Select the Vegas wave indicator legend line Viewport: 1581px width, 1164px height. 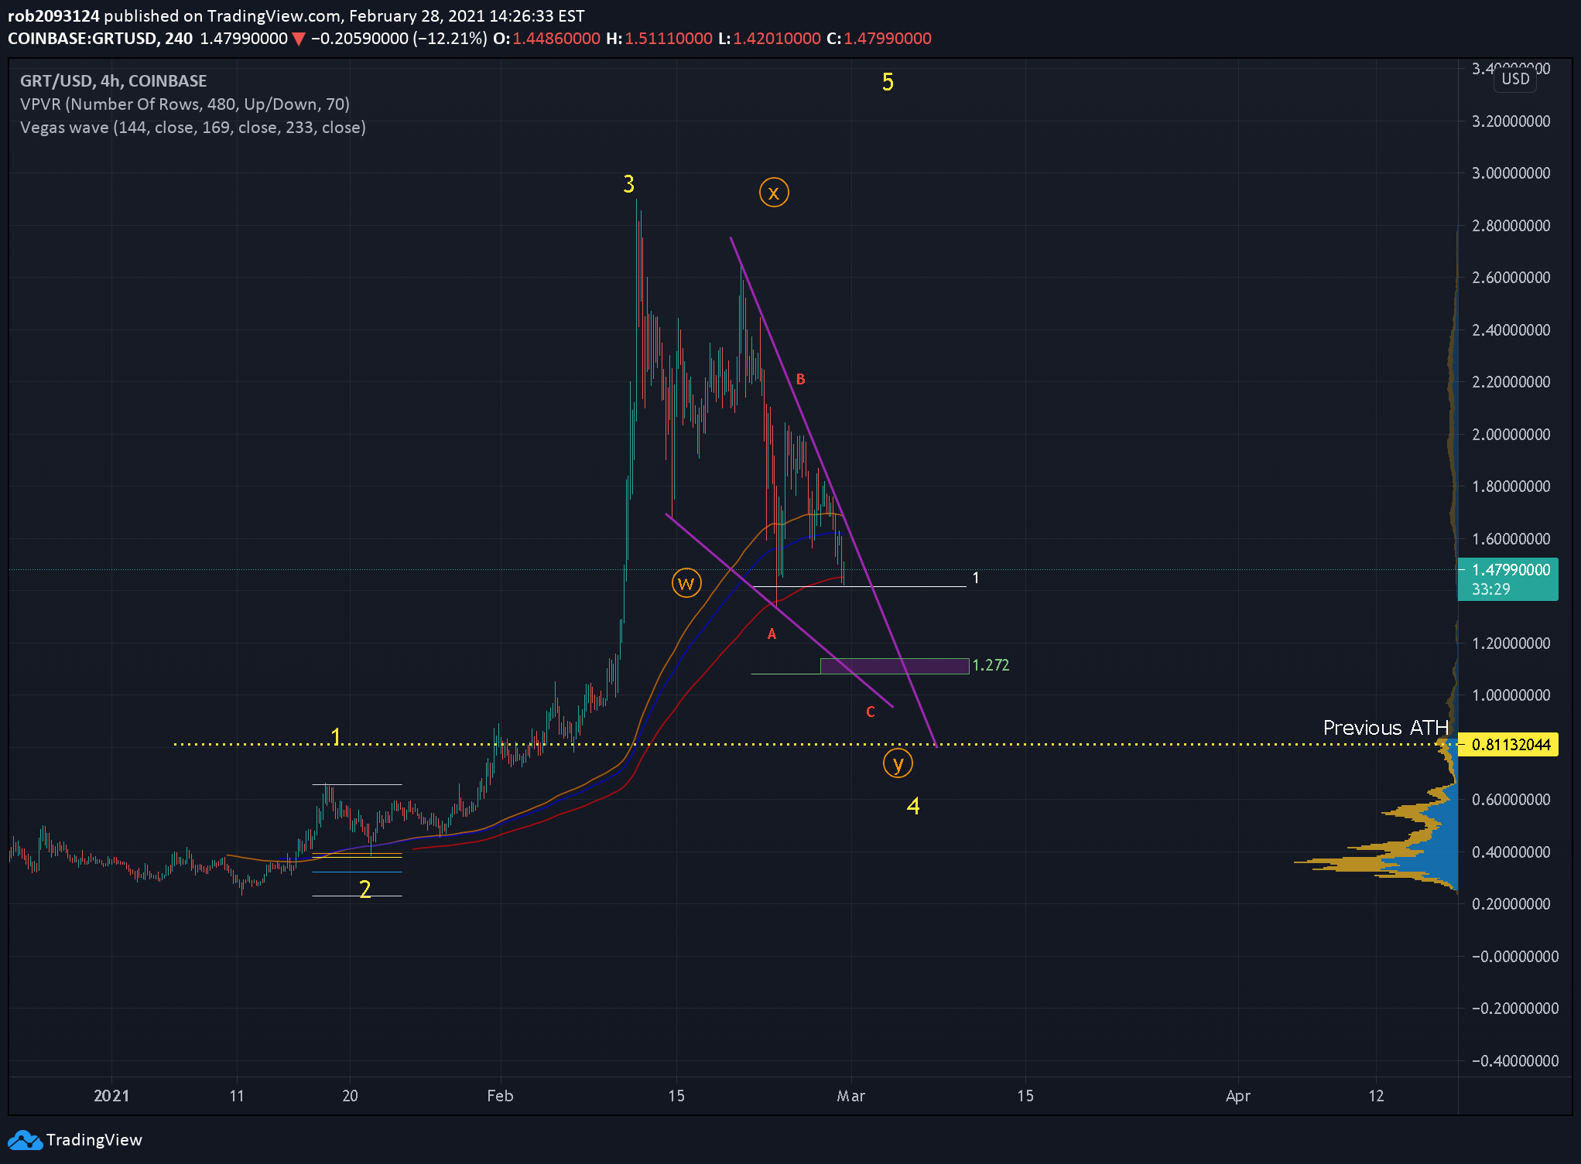coord(193,127)
